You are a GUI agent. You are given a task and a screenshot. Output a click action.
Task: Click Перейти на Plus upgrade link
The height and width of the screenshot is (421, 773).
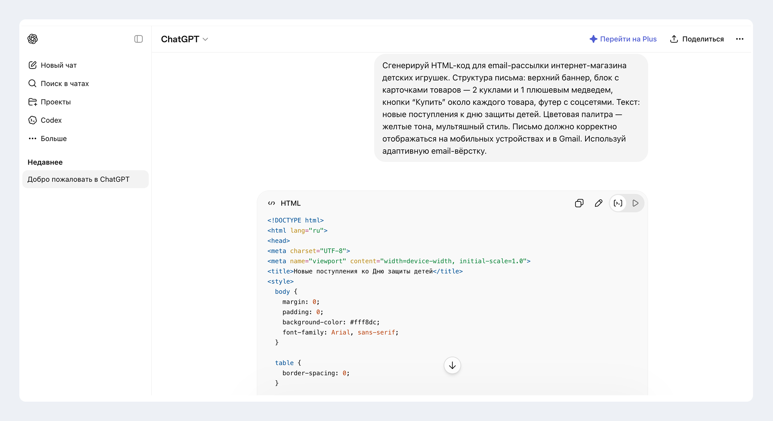(x=623, y=39)
